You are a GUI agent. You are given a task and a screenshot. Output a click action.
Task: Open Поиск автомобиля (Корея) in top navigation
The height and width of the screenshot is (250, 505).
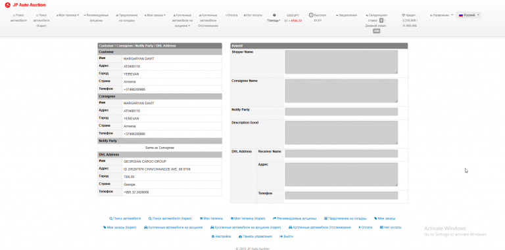click(x=41, y=20)
